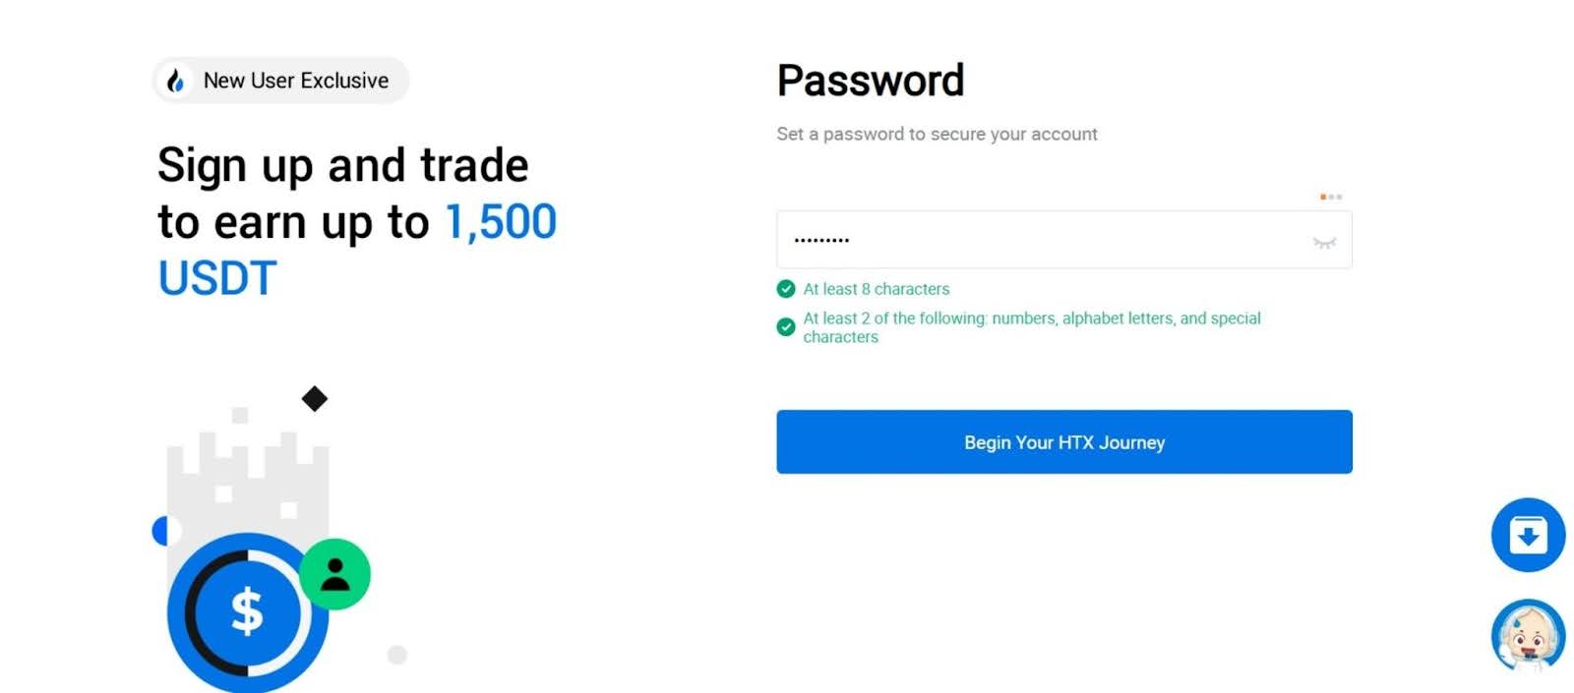Click the checkmark beside the two-character-types rule
Screen dimensions: 1574x693
pyautogui.click(x=786, y=327)
